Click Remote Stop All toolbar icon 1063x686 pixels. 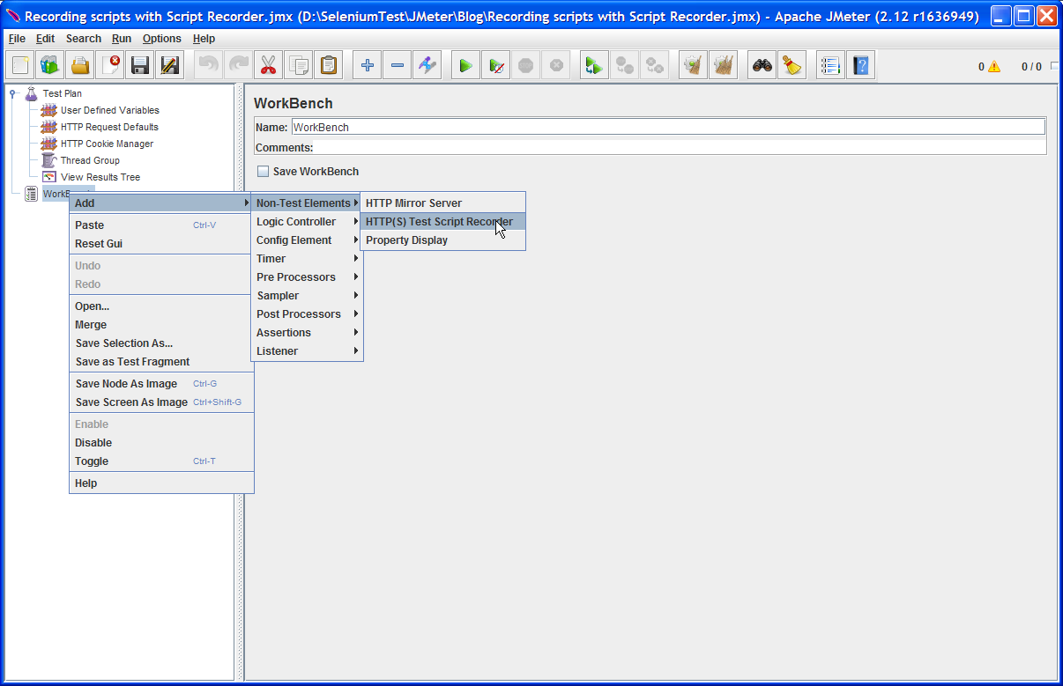click(625, 65)
